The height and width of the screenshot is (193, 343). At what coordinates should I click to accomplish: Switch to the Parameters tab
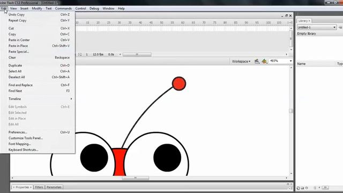point(54,187)
